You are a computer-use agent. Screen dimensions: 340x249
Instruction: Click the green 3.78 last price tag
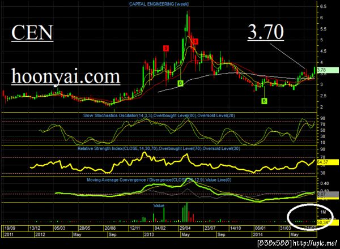pyautogui.click(x=328, y=70)
